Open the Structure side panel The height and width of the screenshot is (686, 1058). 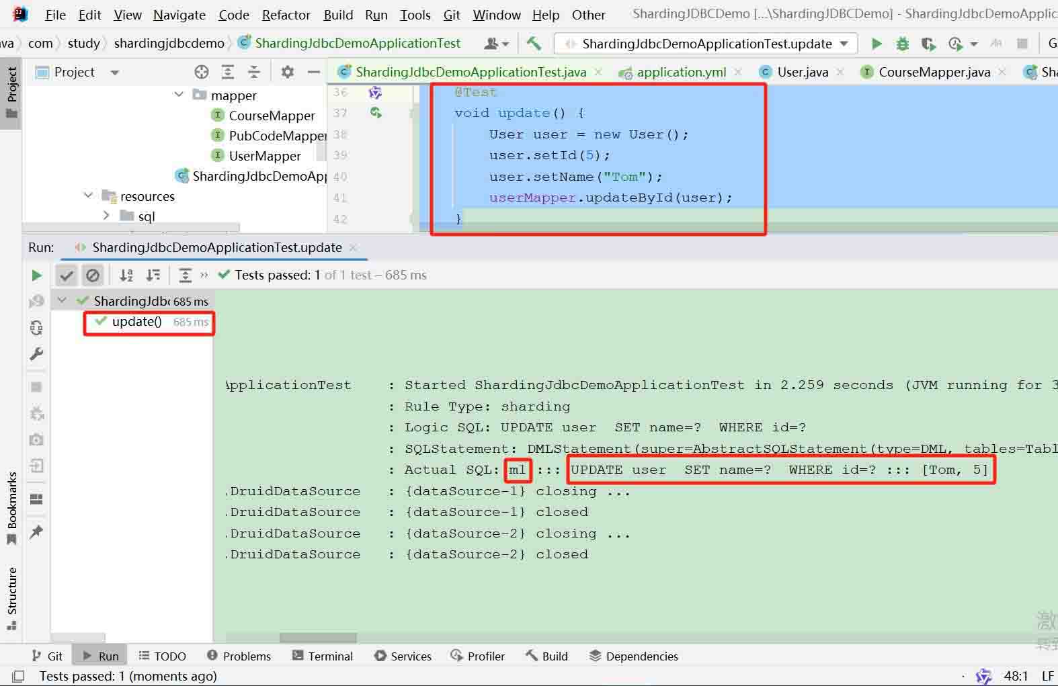pyautogui.click(x=11, y=599)
